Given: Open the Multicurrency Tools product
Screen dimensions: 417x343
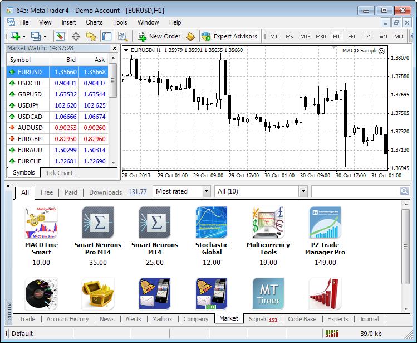Looking at the screenshot, I should point(268,236).
